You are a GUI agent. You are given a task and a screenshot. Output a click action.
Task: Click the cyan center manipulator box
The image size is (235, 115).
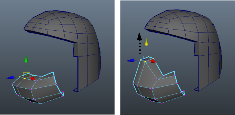(147, 59)
